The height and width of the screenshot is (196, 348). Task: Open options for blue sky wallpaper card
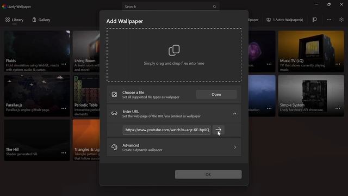pyautogui.click(x=269, y=108)
